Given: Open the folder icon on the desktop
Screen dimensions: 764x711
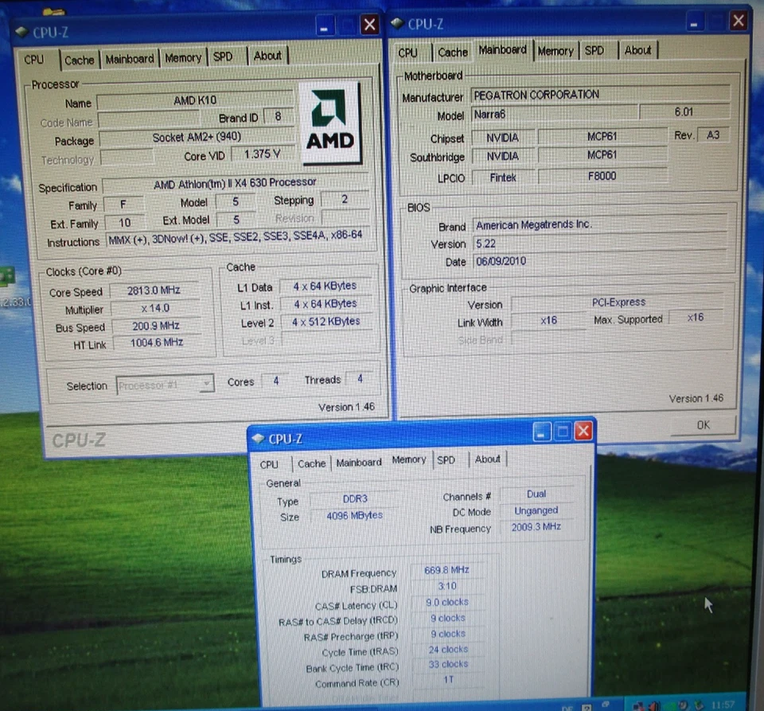Looking at the screenshot, I should [x=53, y=10].
